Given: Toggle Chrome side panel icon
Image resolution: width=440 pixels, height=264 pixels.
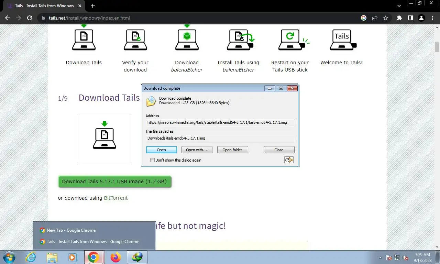Looking at the screenshot, I should [410, 18].
